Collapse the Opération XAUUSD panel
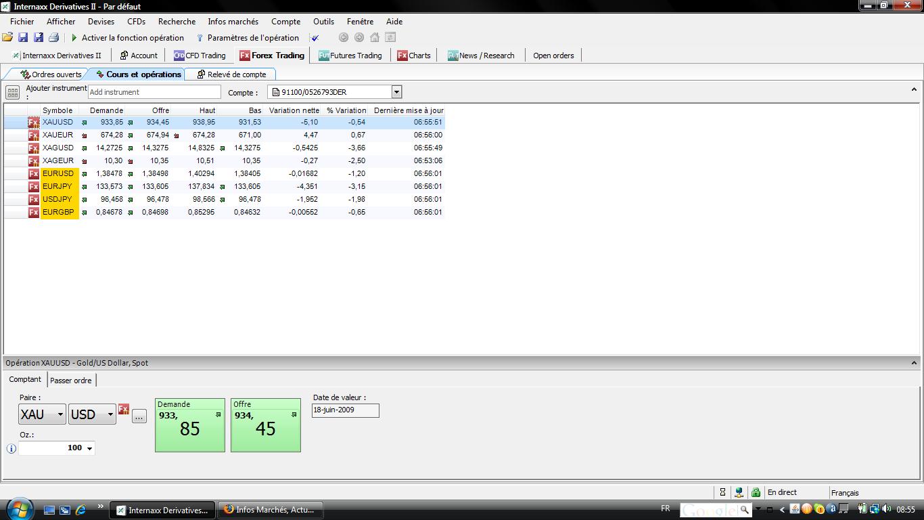This screenshot has width=924, height=520. 914,363
